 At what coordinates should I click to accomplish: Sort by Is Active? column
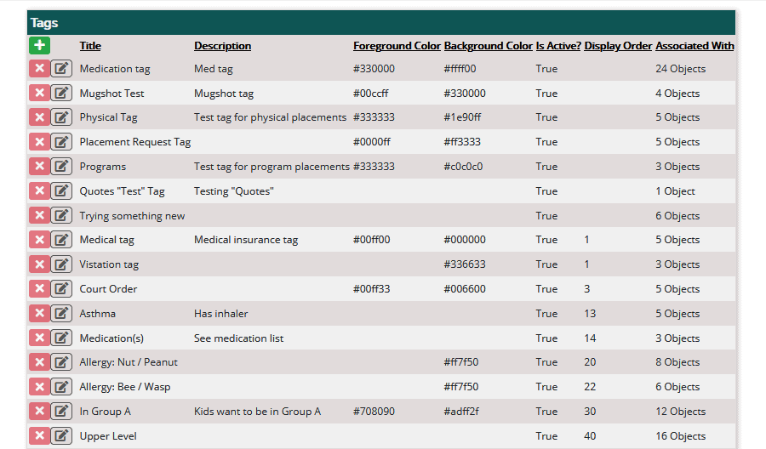tap(558, 46)
